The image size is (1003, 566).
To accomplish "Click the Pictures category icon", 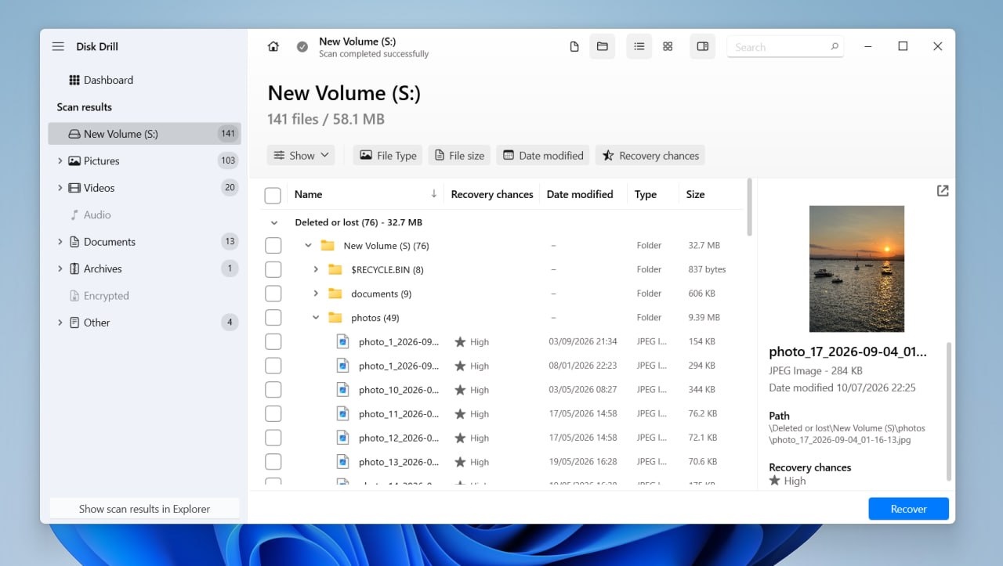I will 74,160.
